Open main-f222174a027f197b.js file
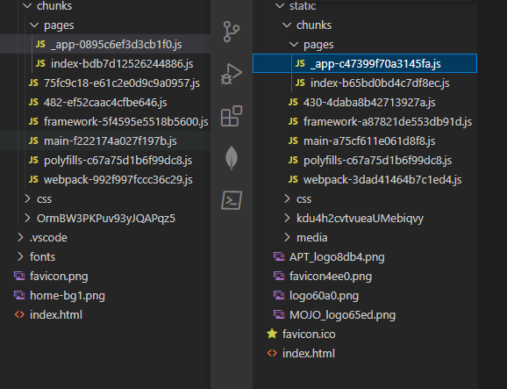 point(105,141)
